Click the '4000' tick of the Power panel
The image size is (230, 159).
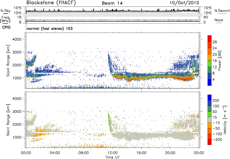pos(17,39)
